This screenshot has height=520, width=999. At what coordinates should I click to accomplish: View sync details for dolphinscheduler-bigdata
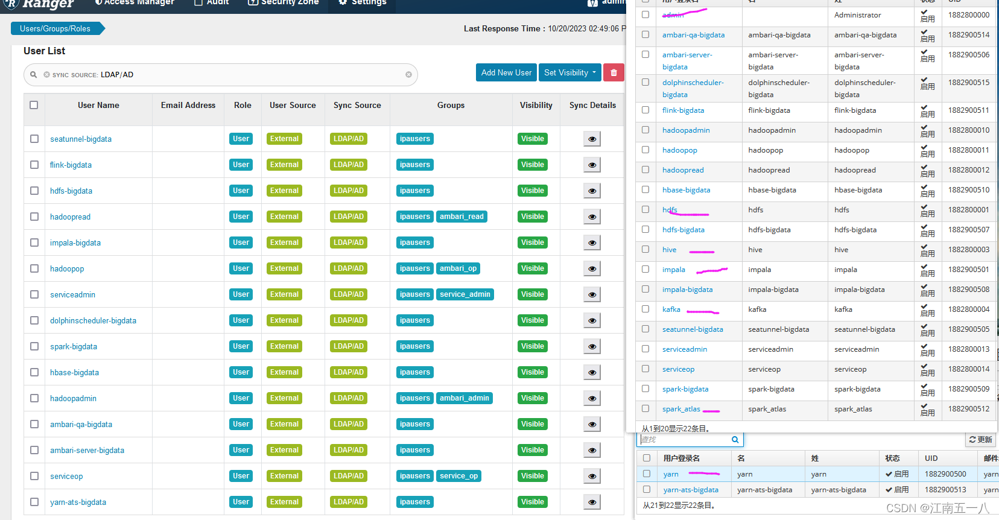coord(592,321)
